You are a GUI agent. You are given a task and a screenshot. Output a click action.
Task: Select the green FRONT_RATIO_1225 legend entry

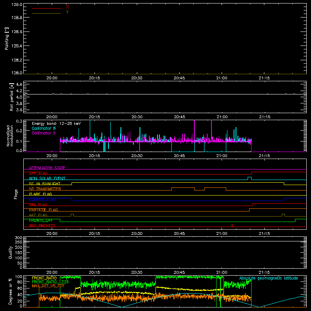click(x=51, y=282)
